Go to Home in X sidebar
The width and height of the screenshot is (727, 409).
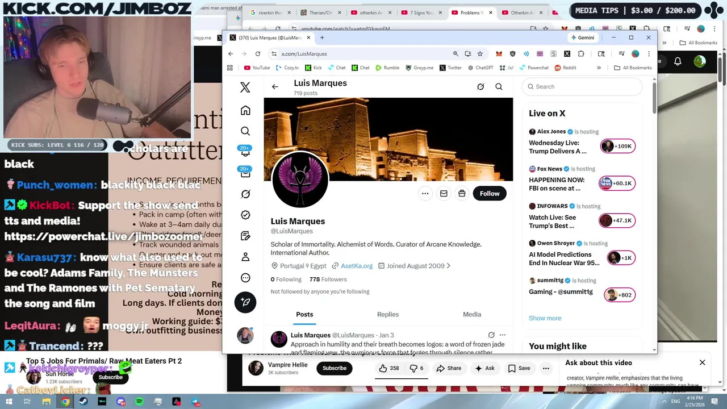(245, 110)
